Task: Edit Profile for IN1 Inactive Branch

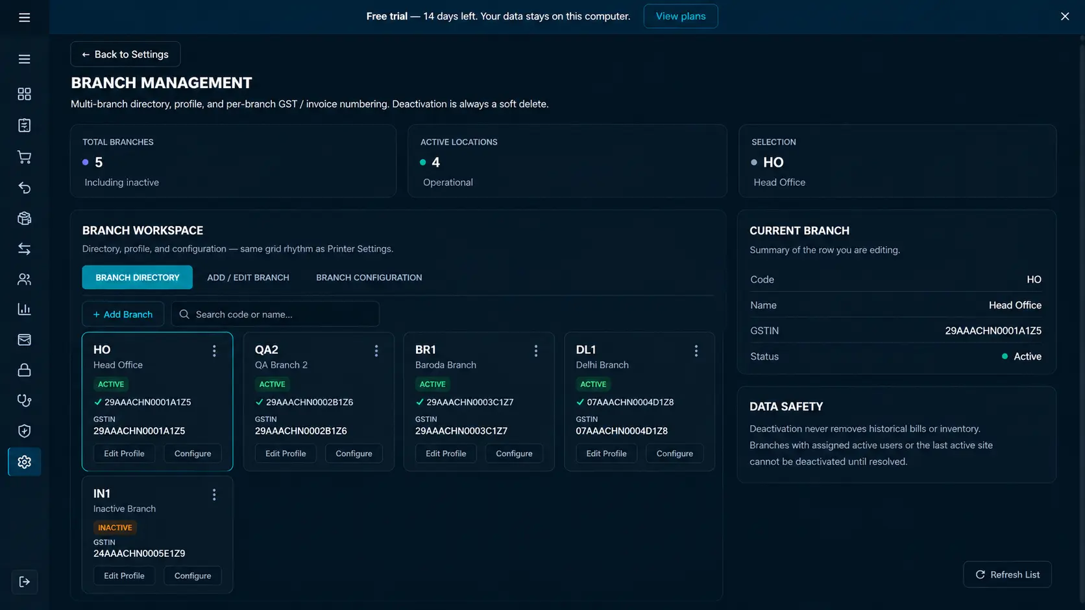Action: click(x=124, y=576)
